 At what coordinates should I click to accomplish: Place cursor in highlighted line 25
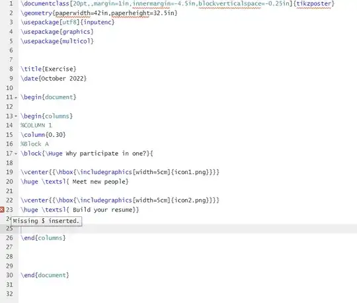tap(188, 228)
